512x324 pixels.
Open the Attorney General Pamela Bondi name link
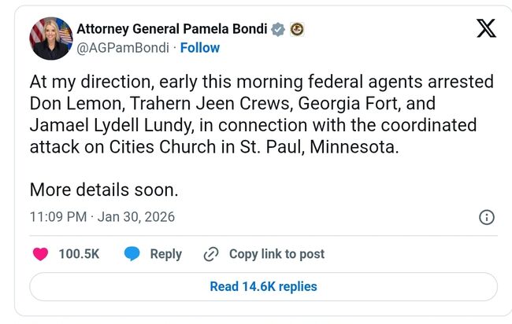(173, 30)
